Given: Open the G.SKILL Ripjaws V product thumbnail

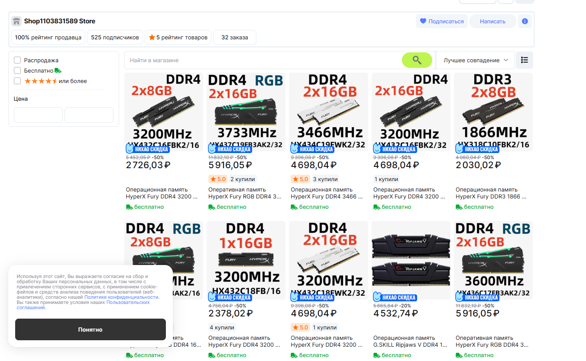Looking at the screenshot, I should click(x=411, y=260).
